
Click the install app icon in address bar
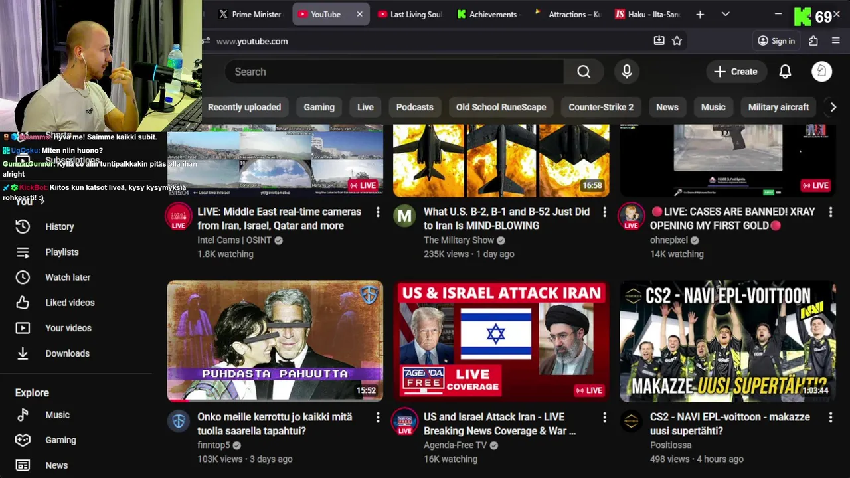click(659, 41)
